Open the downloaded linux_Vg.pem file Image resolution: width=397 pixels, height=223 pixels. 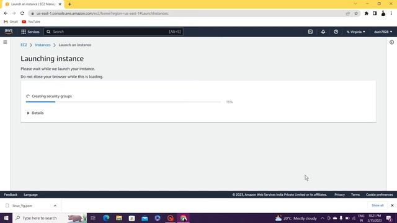pyautogui.click(x=22, y=206)
